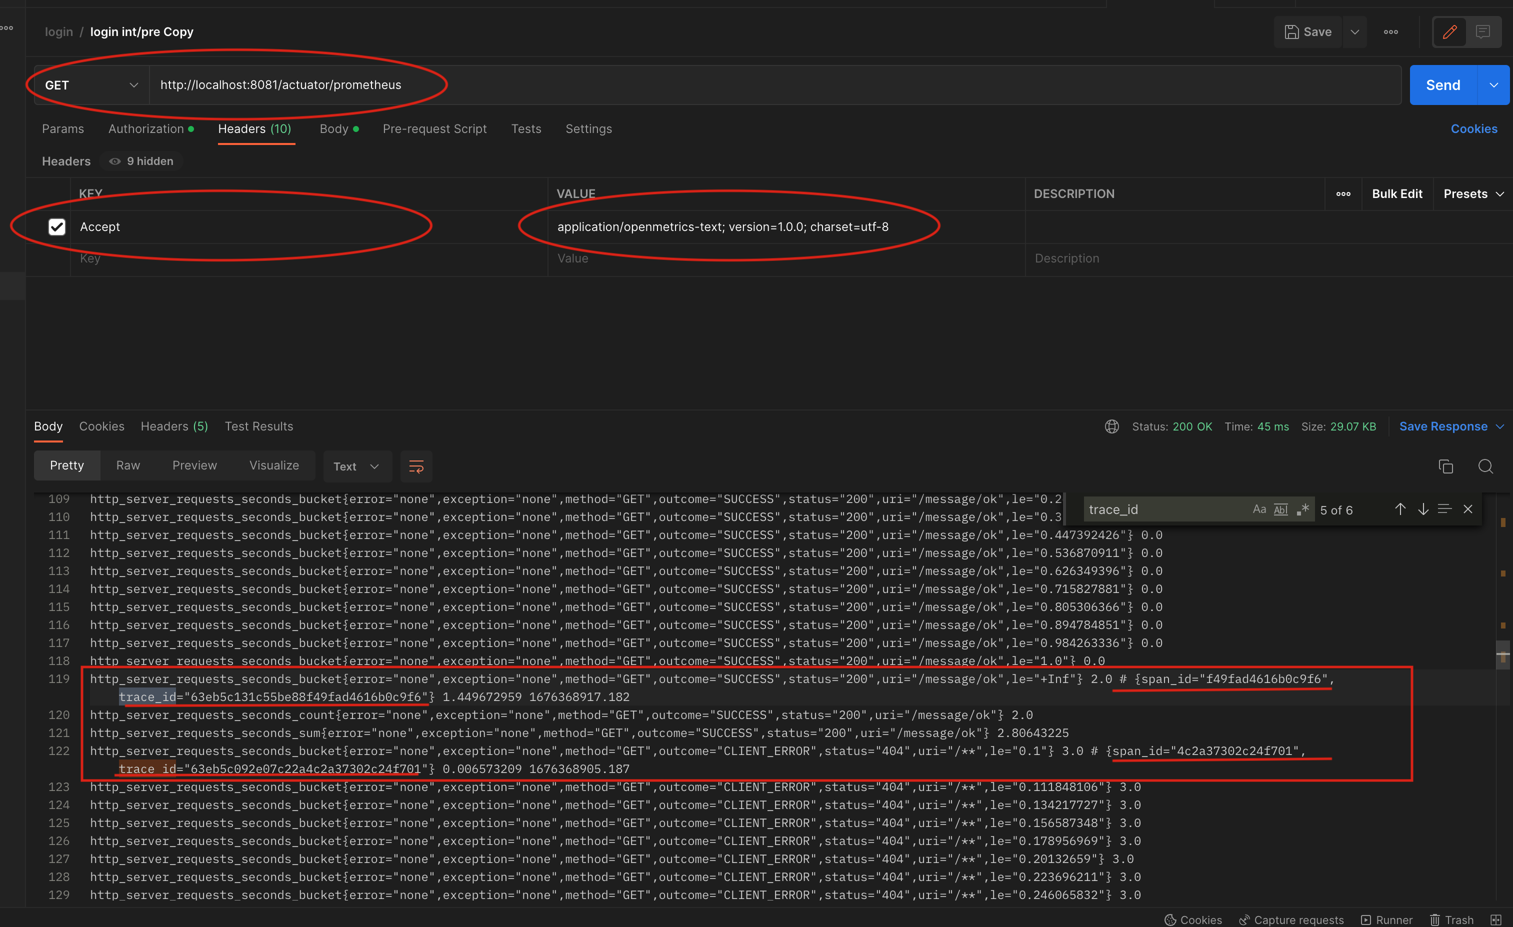1513x927 pixels.
Task: Open the Cookies link
Action: [1473, 129]
